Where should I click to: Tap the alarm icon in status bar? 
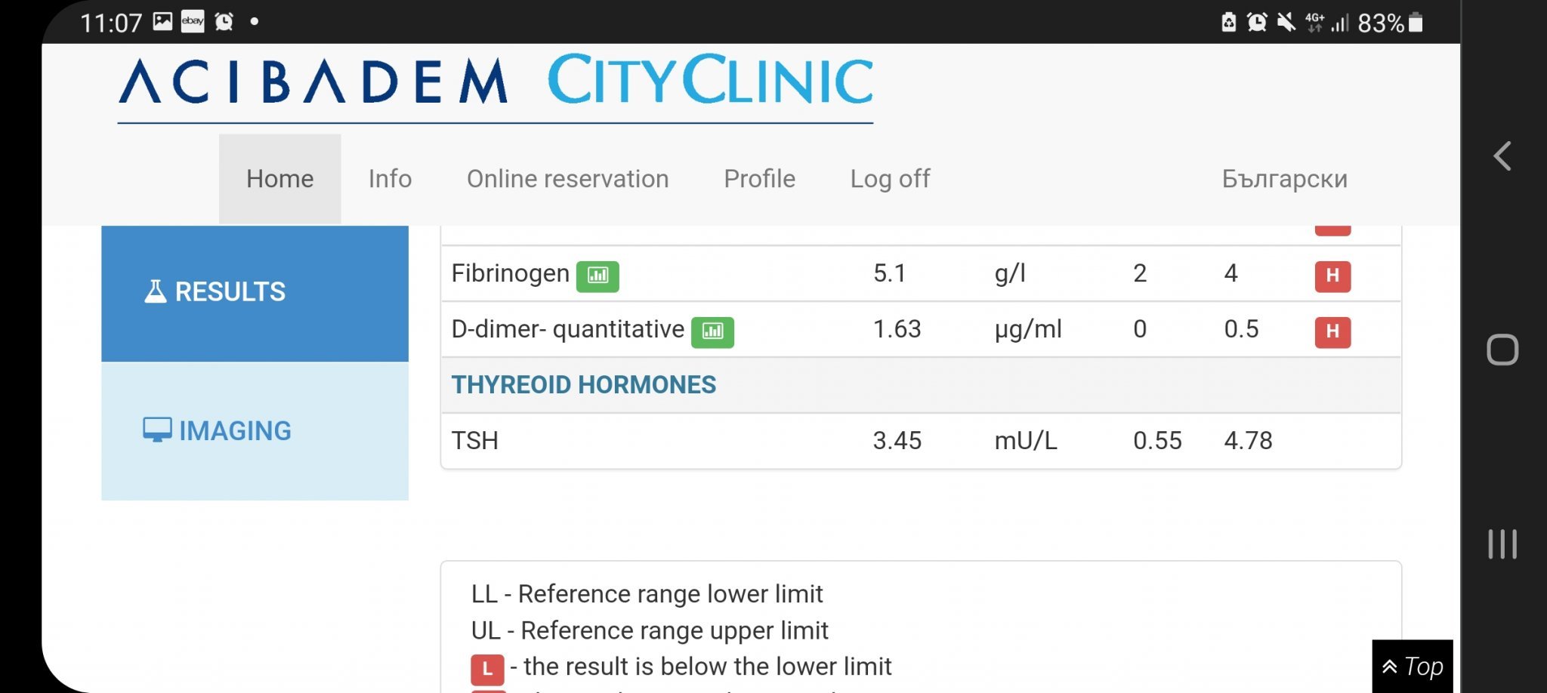pos(224,22)
